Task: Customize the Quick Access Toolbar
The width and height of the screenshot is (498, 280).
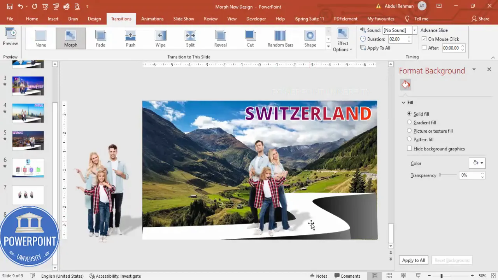Action: click(x=87, y=7)
